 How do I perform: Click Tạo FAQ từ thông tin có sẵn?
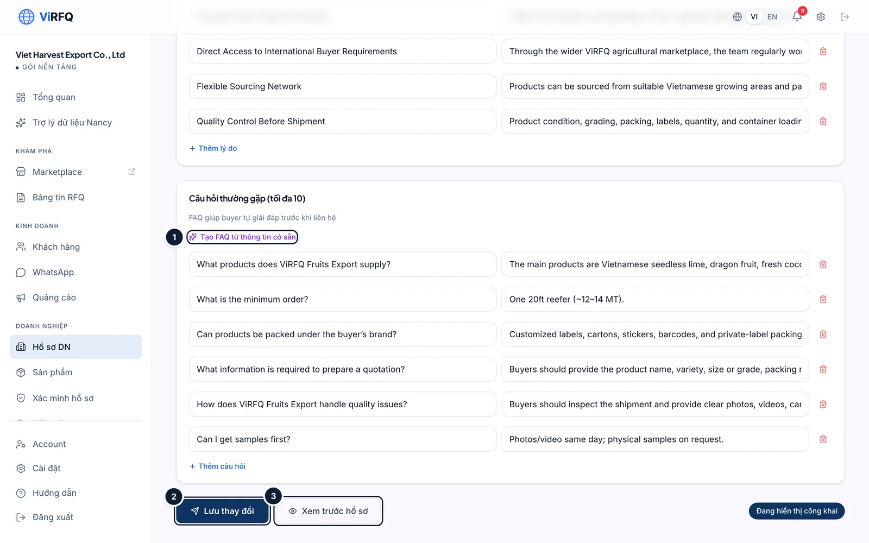[242, 237]
